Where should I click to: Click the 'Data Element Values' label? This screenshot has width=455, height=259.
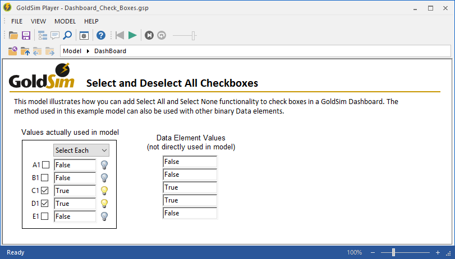click(x=191, y=138)
